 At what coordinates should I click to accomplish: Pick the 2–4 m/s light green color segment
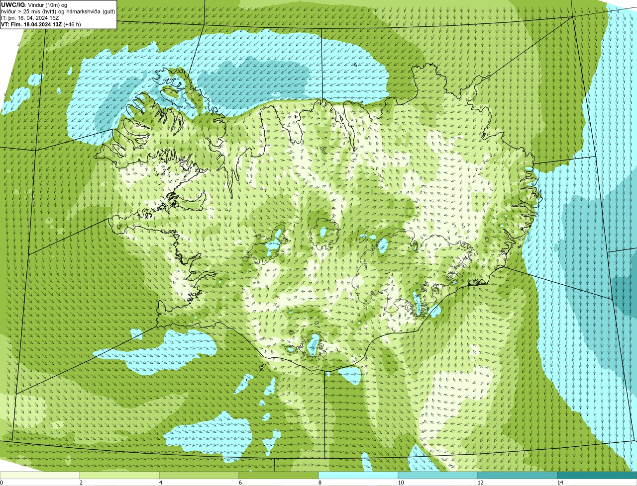tap(119, 475)
